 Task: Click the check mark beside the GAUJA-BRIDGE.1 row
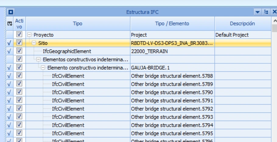(x=10, y=68)
